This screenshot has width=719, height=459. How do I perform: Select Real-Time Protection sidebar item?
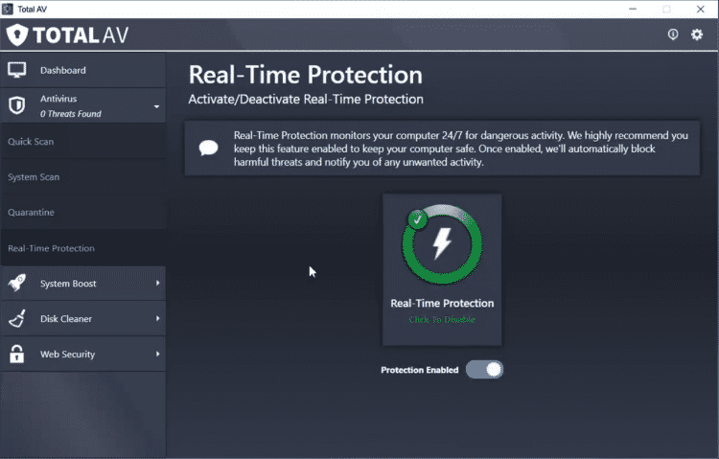pos(51,248)
